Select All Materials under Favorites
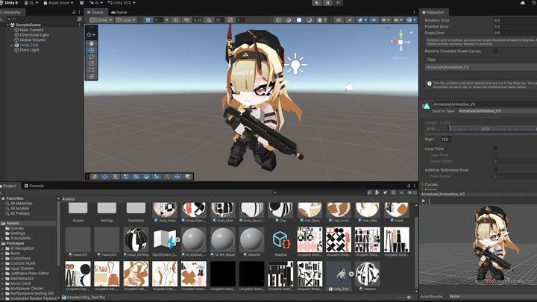Image resolution: width=537 pixels, height=302 pixels. coord(21,204)
